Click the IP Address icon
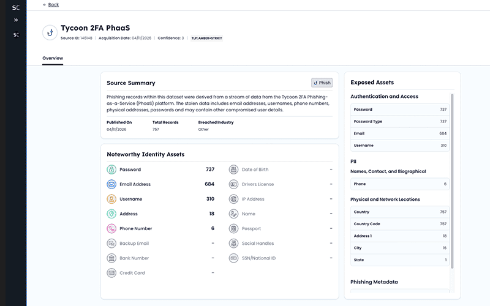 (x=234, y=199)
